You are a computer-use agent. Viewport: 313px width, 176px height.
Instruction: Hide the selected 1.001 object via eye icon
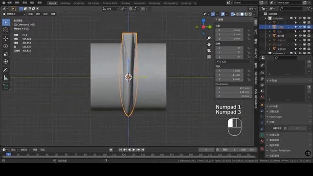[300, 27]
